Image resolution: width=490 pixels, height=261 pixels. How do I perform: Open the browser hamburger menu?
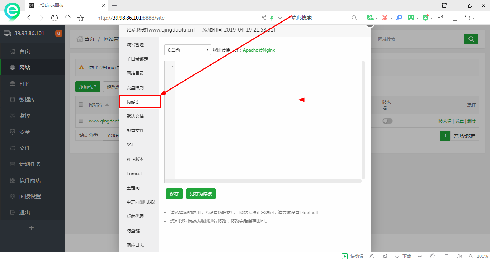[482, 18]
